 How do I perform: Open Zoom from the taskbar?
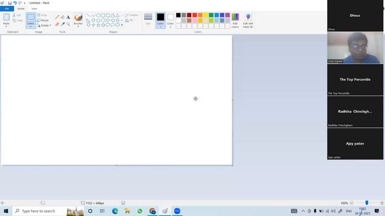[177, 211]
